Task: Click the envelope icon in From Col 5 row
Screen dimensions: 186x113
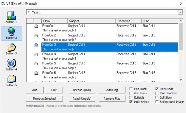Action: click(36, 64)
